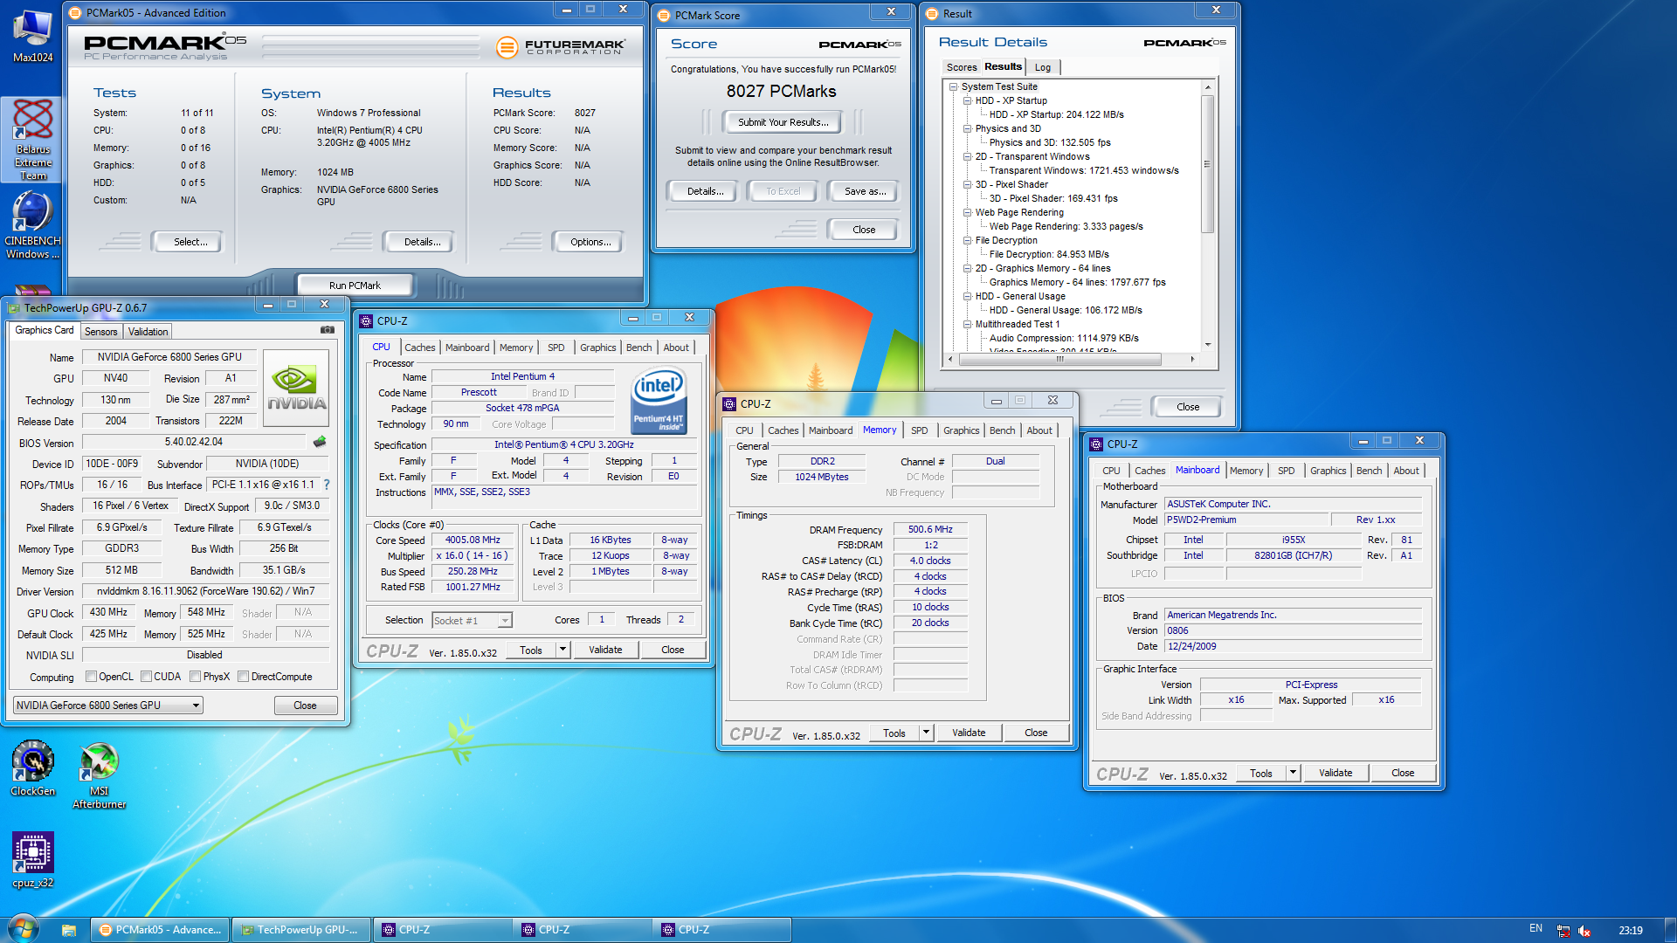
Task: Click the Submit Your Results button
Action: point(783,122)
